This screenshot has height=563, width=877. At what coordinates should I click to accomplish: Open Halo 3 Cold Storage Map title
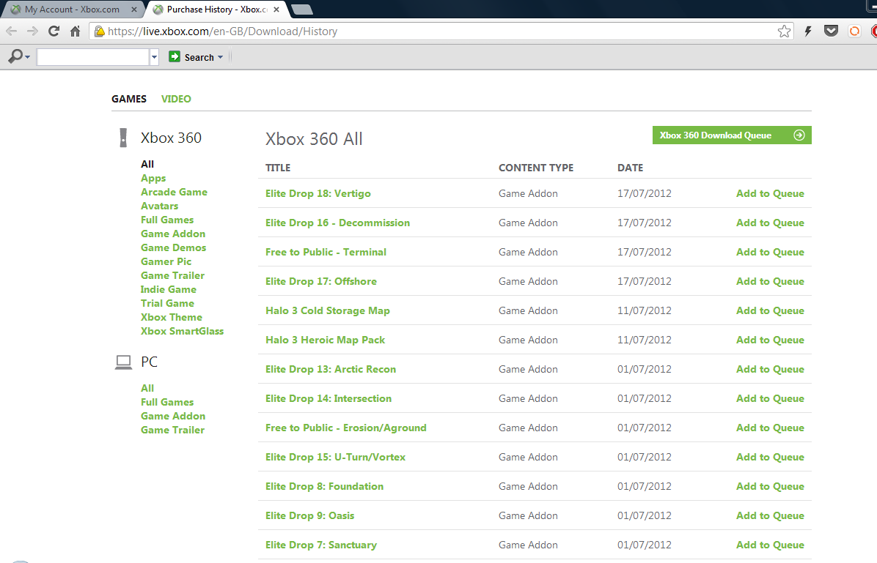pos(327,310)
